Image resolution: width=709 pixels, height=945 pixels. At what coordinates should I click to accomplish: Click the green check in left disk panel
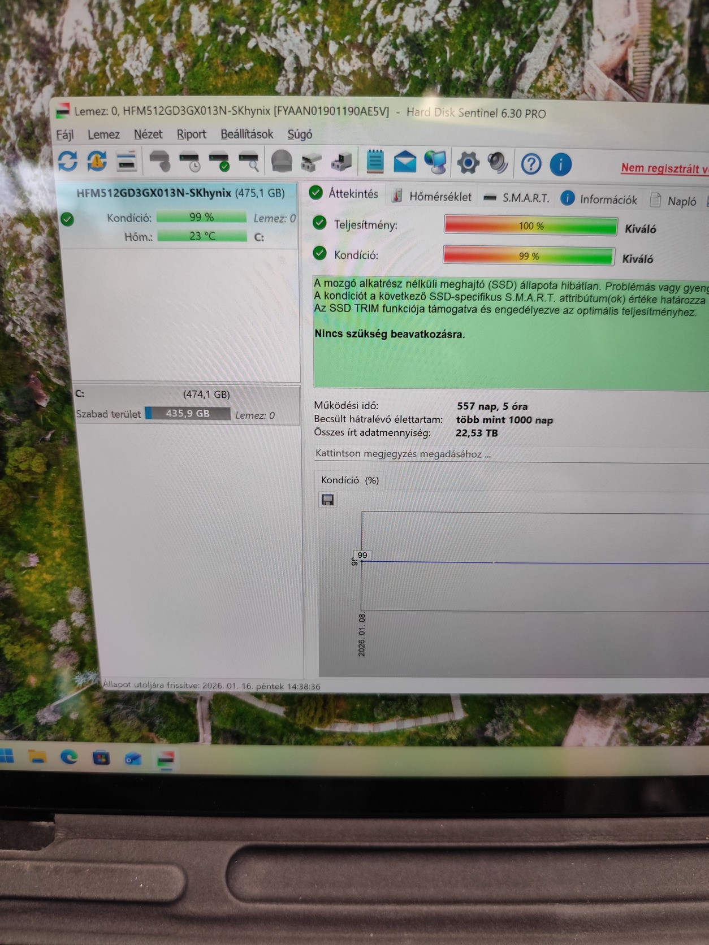point(67,219)
